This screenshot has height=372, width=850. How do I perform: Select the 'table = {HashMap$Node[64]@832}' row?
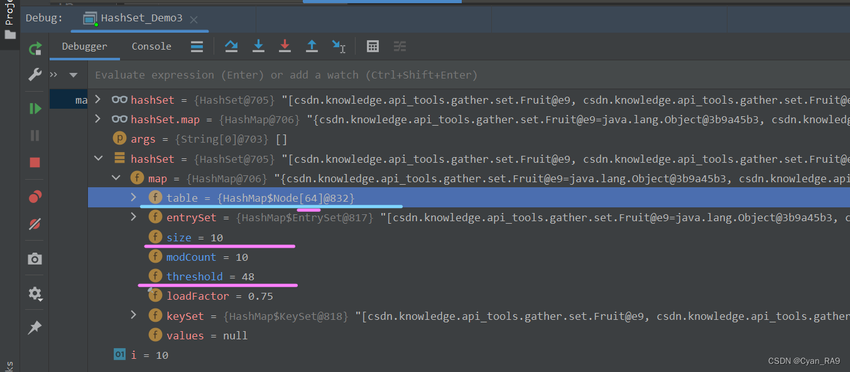469,198
